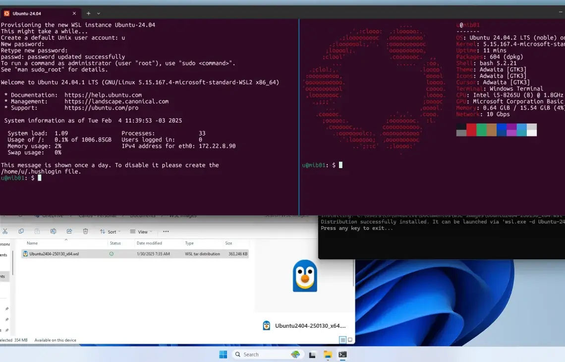Viewport: 565px width, 362px height.
Task: Click the https://help.ubuntu.com link in terminal
Action: (103, 95)
